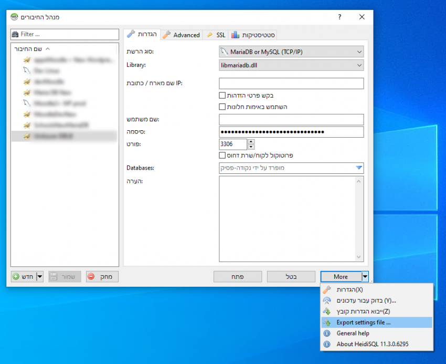Click the red delete icon on the מחק button
Screen dimensions: 446x364
(x=91, y=277)
